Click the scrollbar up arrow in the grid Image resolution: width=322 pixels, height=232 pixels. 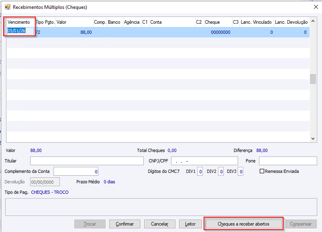[x=313, y=21]
